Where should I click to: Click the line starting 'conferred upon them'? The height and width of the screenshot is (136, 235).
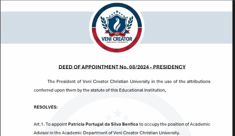click(100, 90)
